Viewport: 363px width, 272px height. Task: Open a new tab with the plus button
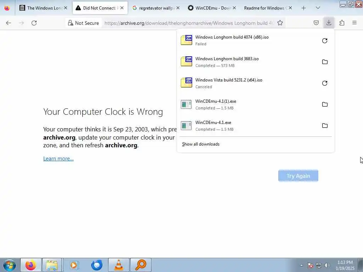pyautogui.click(x=303, y=8)
